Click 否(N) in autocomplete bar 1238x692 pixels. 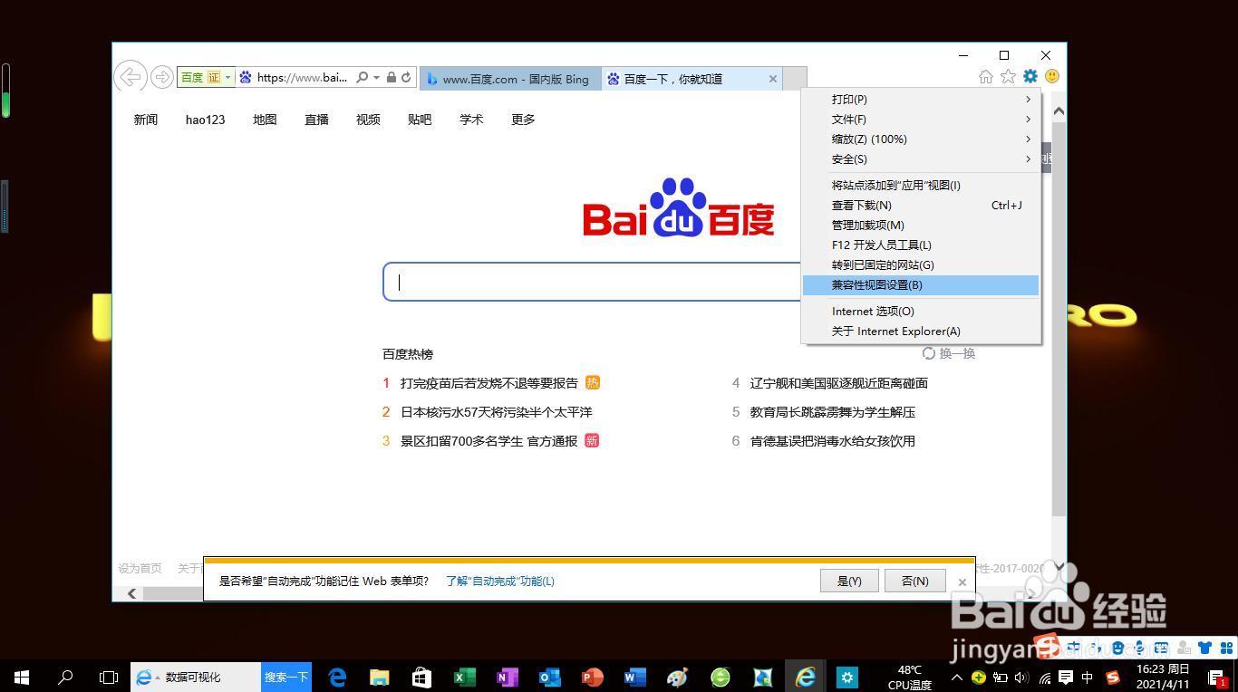pos(915,581)
